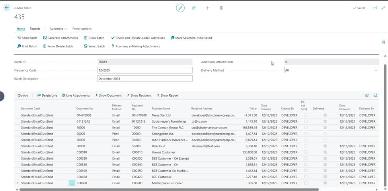The width and height of the screenshot is (388, 191).
Task: Click Show Recipient in Queue
Action: pyautogui.click(x=139, y=95)
